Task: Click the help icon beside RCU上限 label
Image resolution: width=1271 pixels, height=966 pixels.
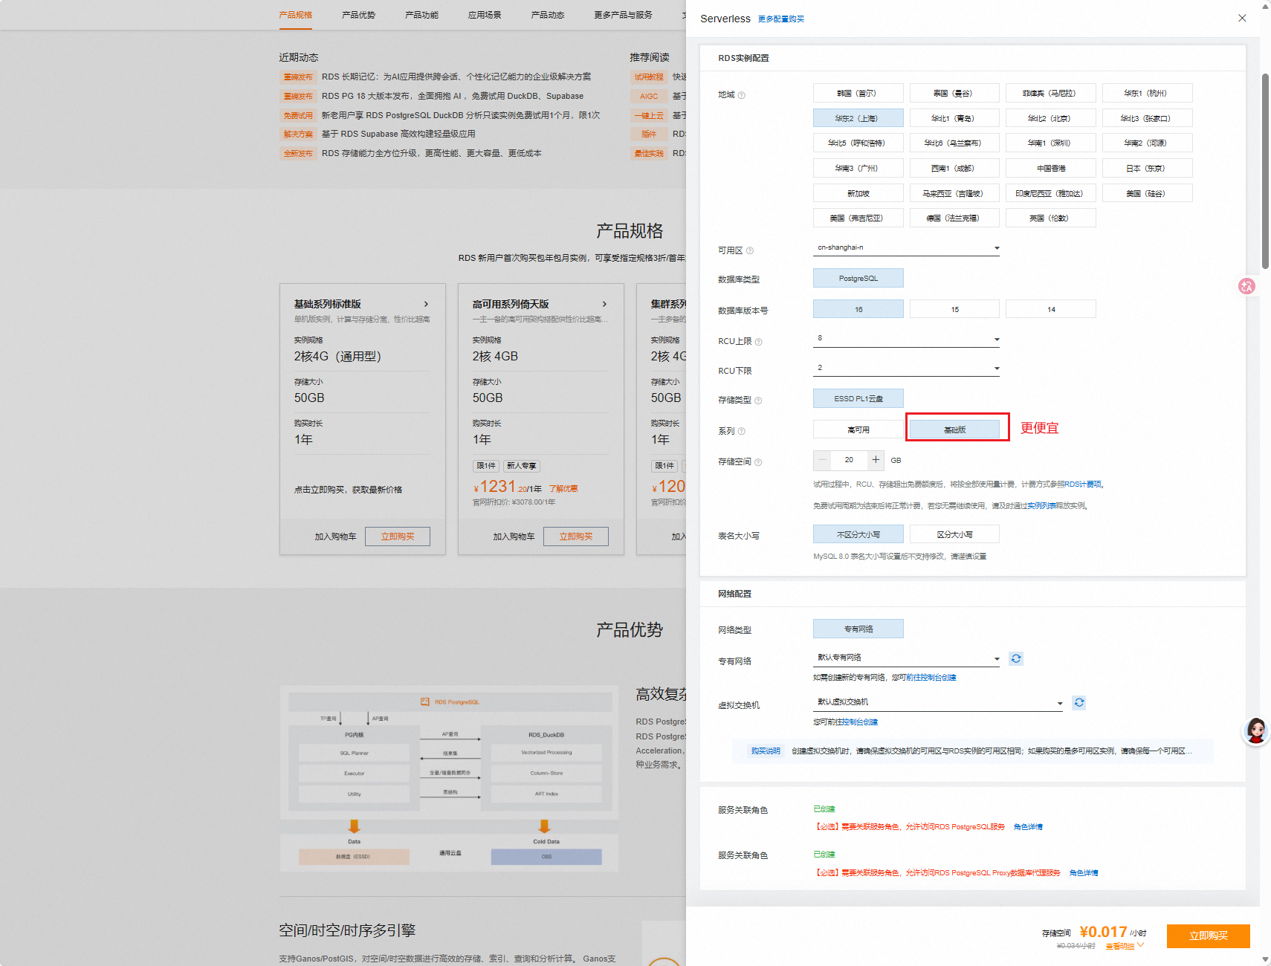Action: click(759, 342)
